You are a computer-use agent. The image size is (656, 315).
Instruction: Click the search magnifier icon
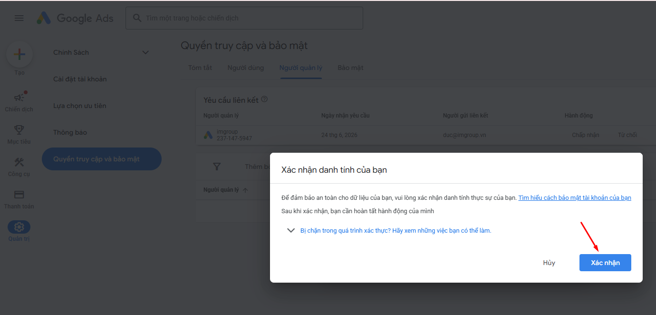[x=137, y=18]
